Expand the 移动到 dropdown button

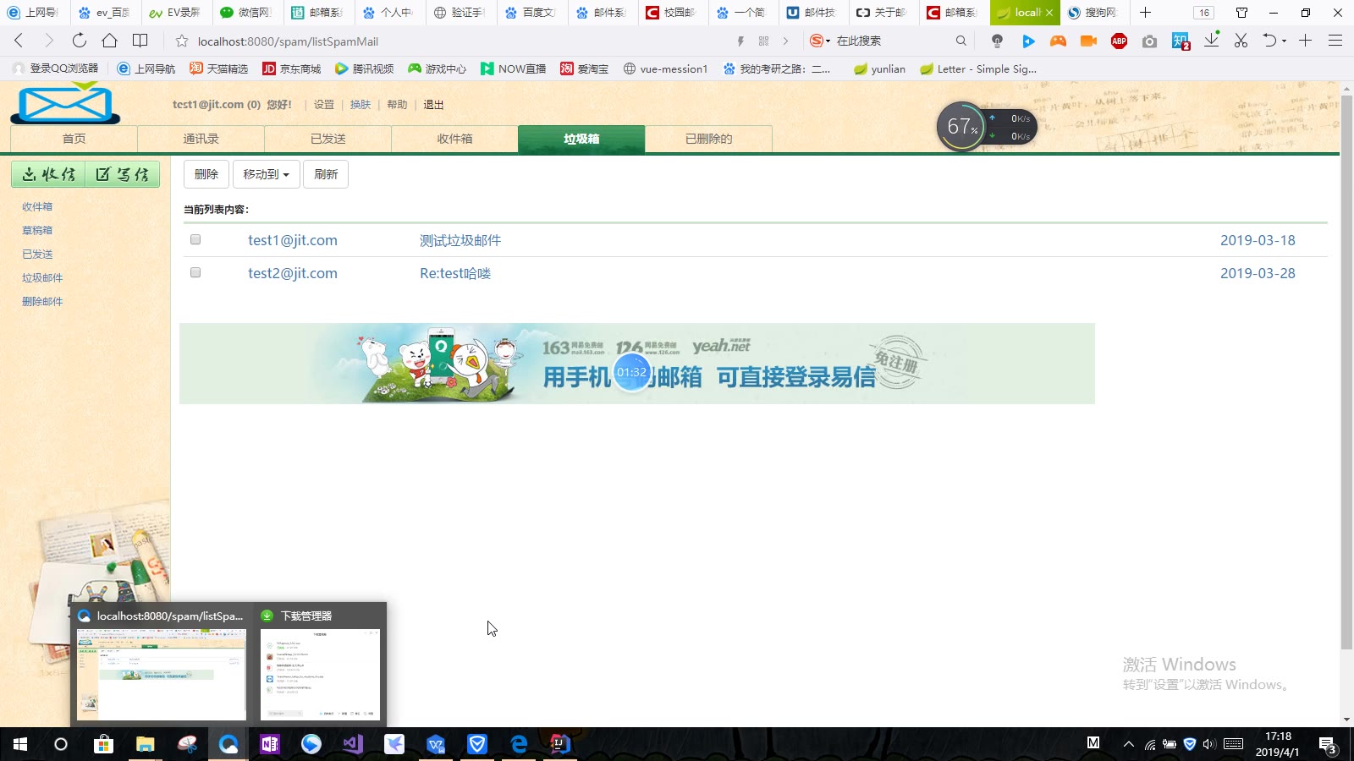[x=266, y=174]
